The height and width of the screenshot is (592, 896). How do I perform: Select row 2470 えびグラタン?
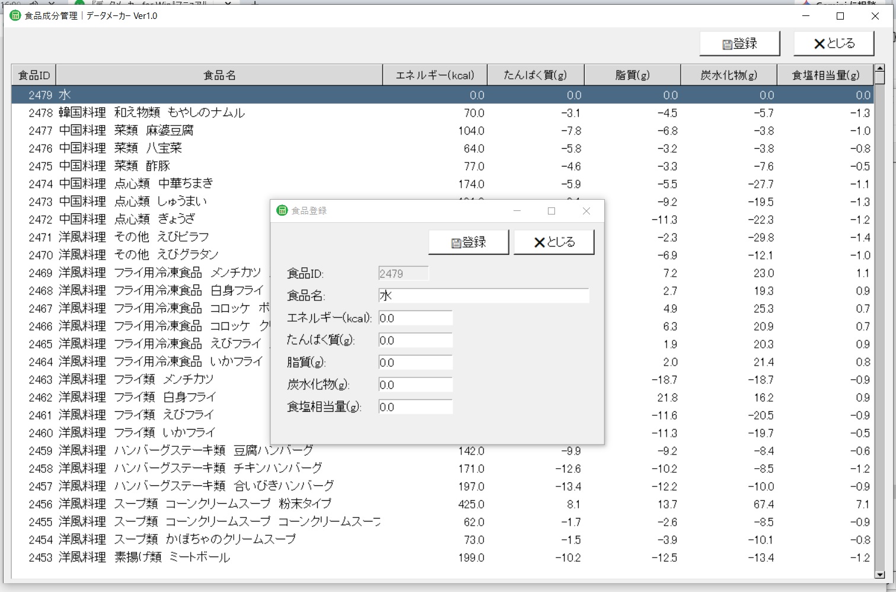tap(141, 255)
